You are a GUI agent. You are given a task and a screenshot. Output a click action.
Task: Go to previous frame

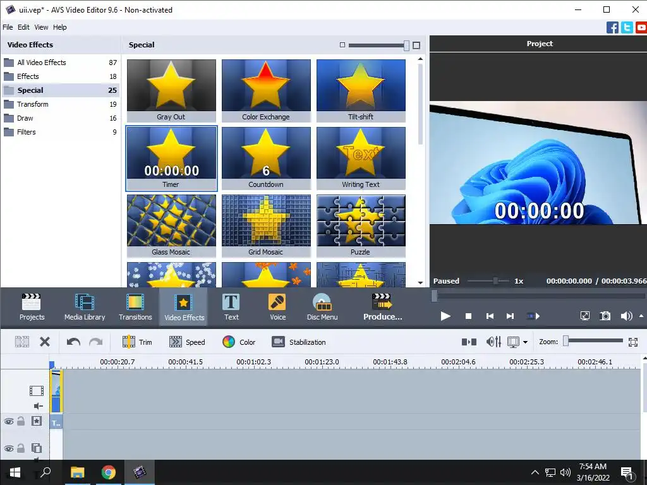(x=490, y=316)
